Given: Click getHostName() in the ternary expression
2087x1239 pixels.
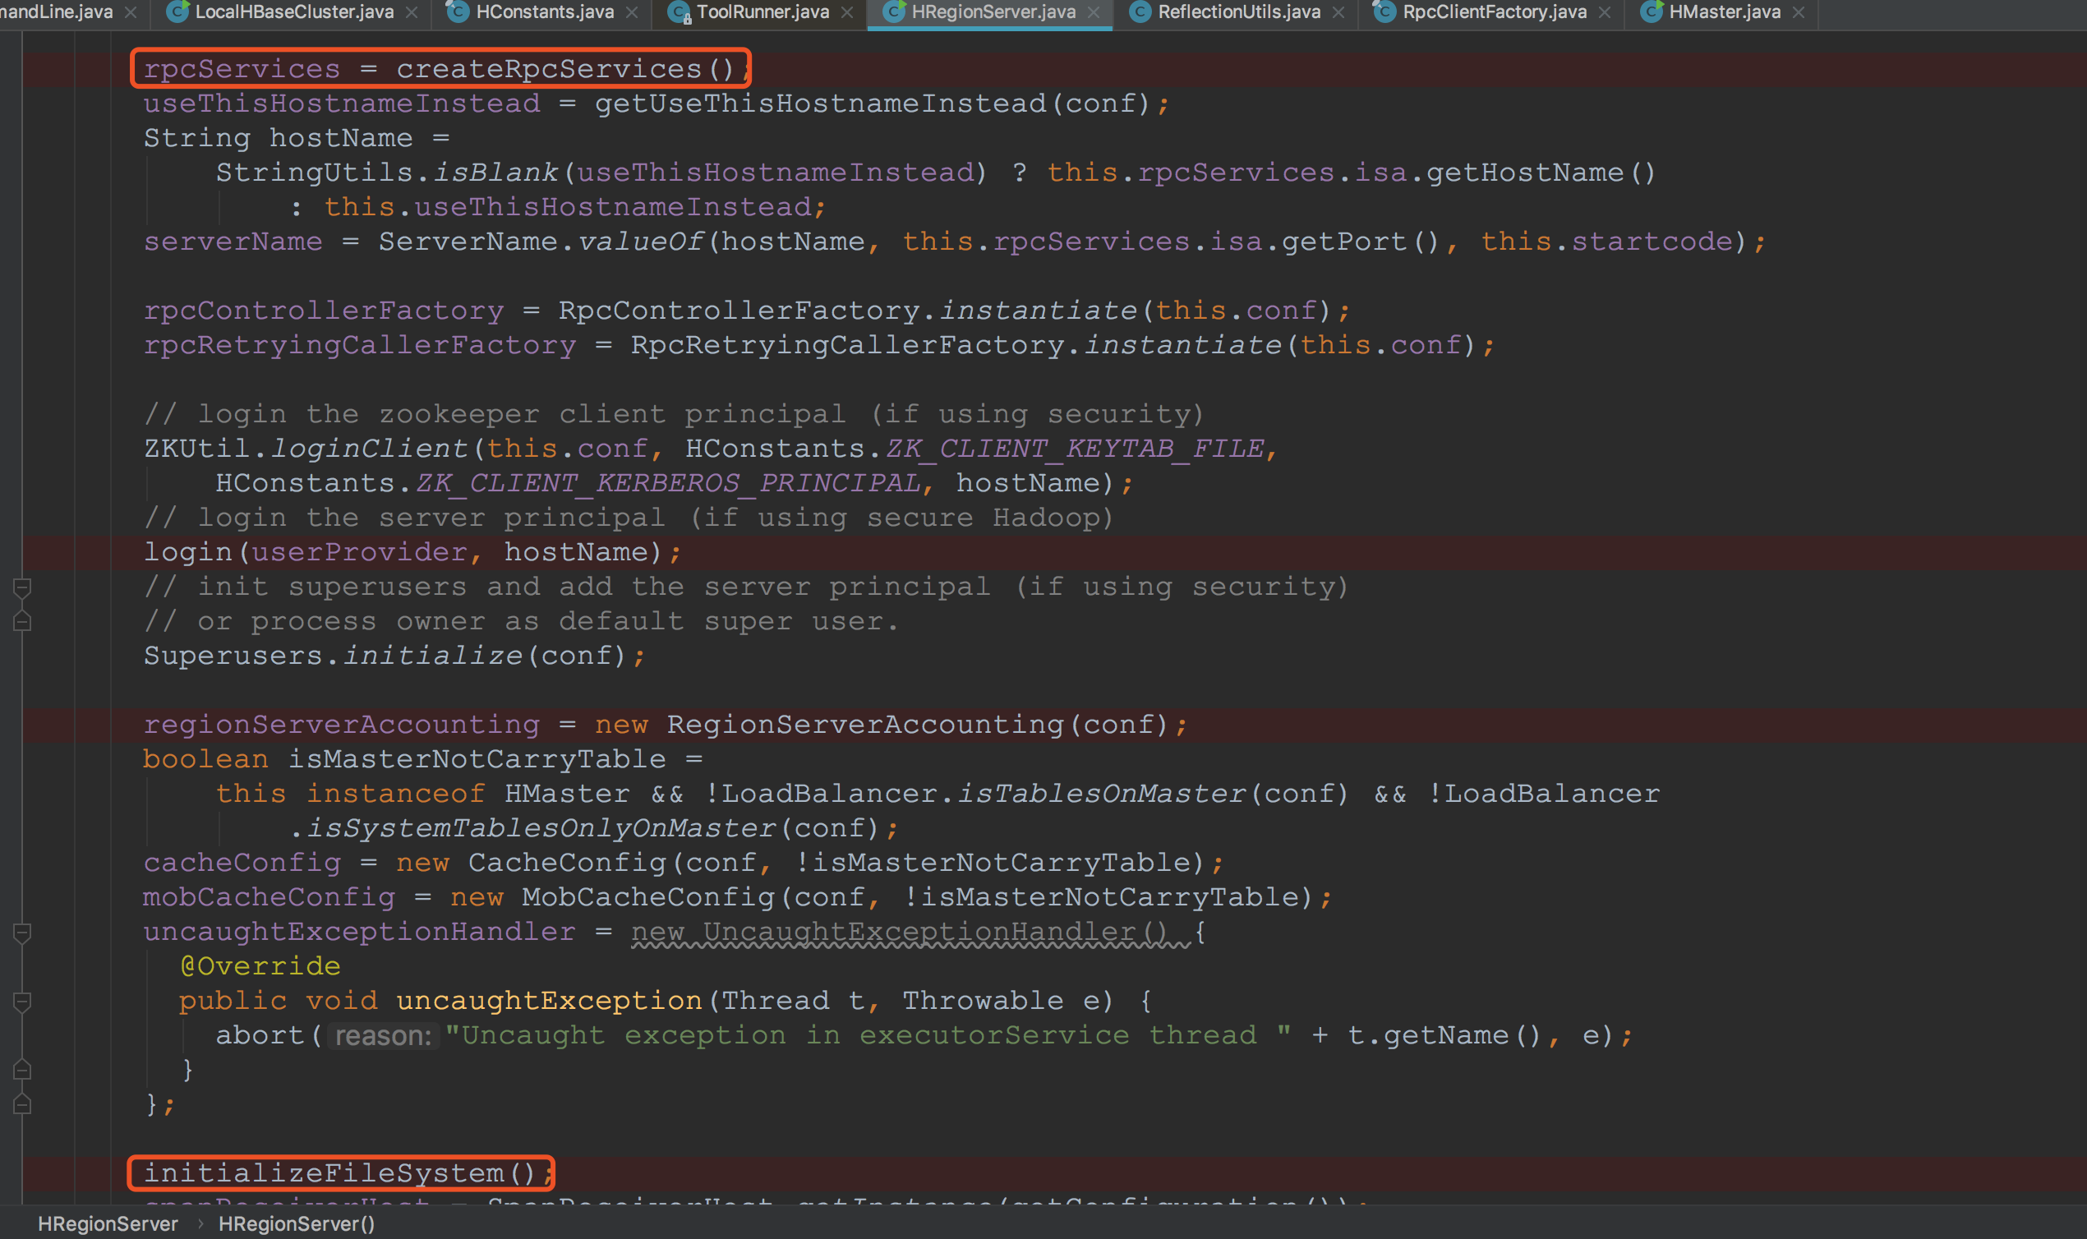Looking at the screenshot, I should [1541, 172].
